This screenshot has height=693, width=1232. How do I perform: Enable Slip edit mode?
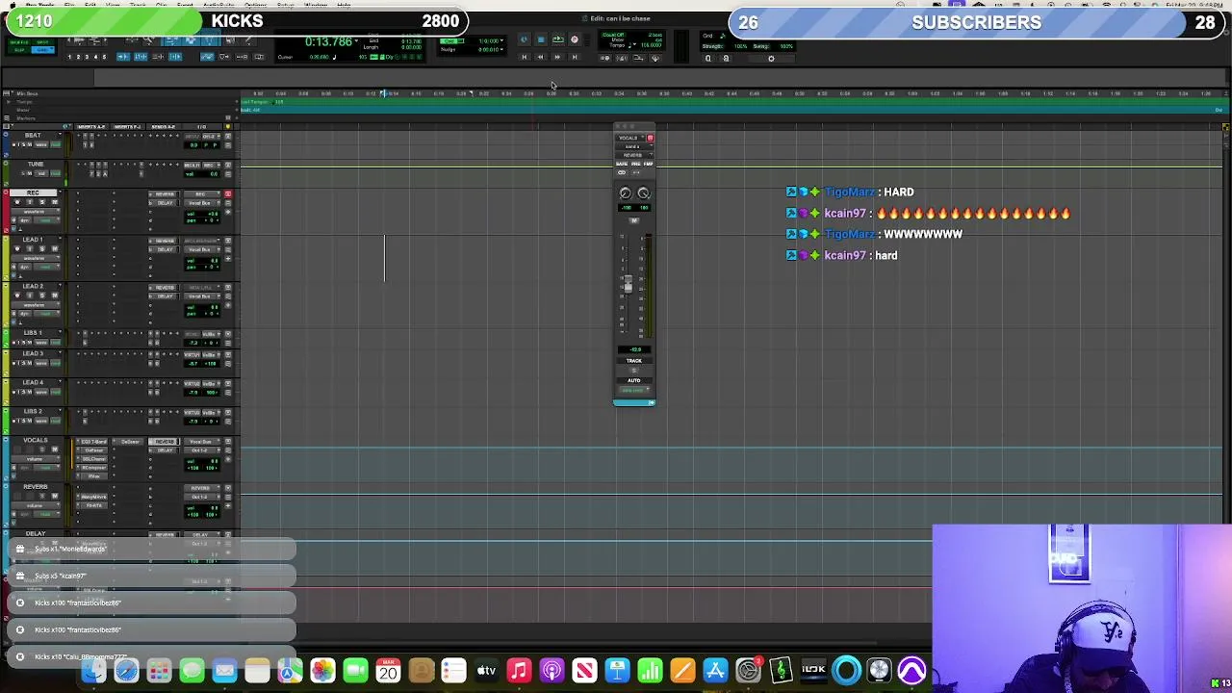coord(20,50)
